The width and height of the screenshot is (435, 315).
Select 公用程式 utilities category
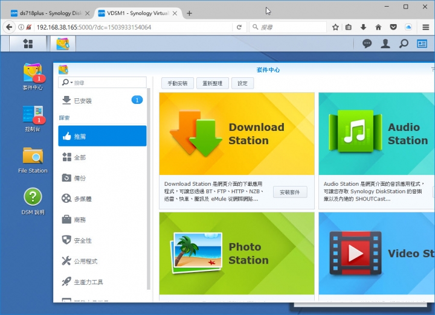(x=102, y=261)
